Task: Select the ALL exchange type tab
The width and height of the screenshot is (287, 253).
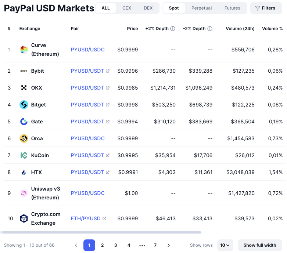Action: 105,8
